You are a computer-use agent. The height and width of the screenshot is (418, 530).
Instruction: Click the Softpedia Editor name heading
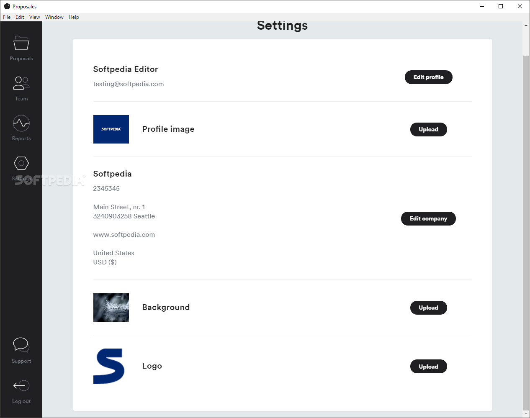click(x=126, y=69)
